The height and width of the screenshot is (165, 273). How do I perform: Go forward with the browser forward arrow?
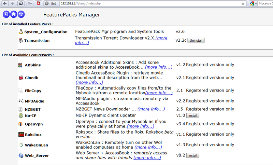[12, 3]
